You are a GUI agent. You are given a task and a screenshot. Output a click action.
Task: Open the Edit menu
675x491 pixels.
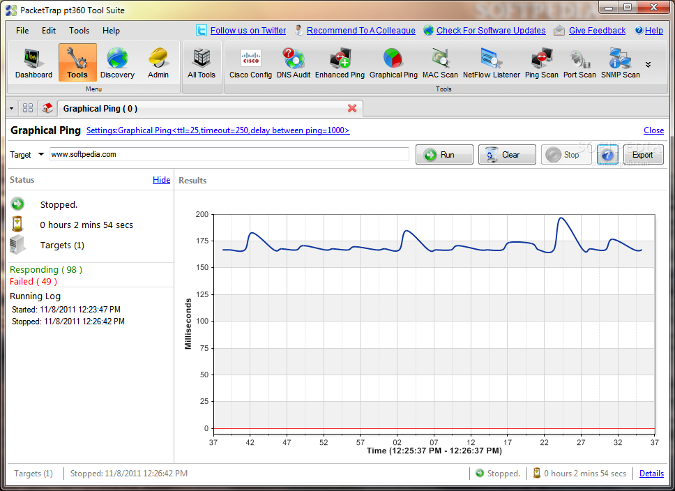click(x=49, y=31)
